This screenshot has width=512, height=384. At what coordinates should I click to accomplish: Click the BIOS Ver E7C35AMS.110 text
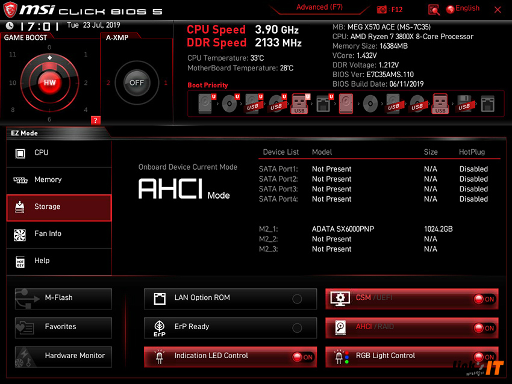point(373,75)
